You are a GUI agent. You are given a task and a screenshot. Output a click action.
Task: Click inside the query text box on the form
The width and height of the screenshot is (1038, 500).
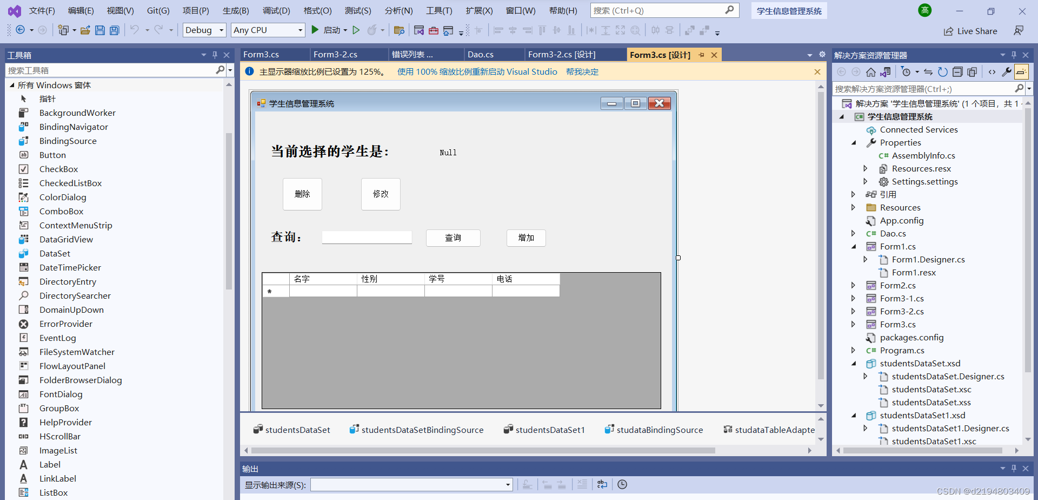pos(367,236)
